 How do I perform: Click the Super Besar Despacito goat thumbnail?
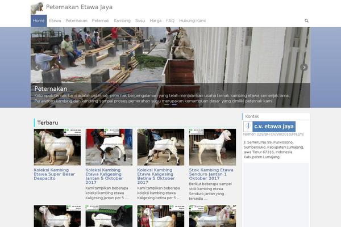coord(57,147)
